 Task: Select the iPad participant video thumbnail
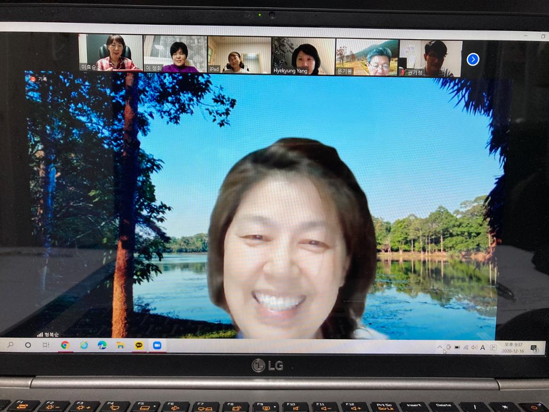click(239, 55)
